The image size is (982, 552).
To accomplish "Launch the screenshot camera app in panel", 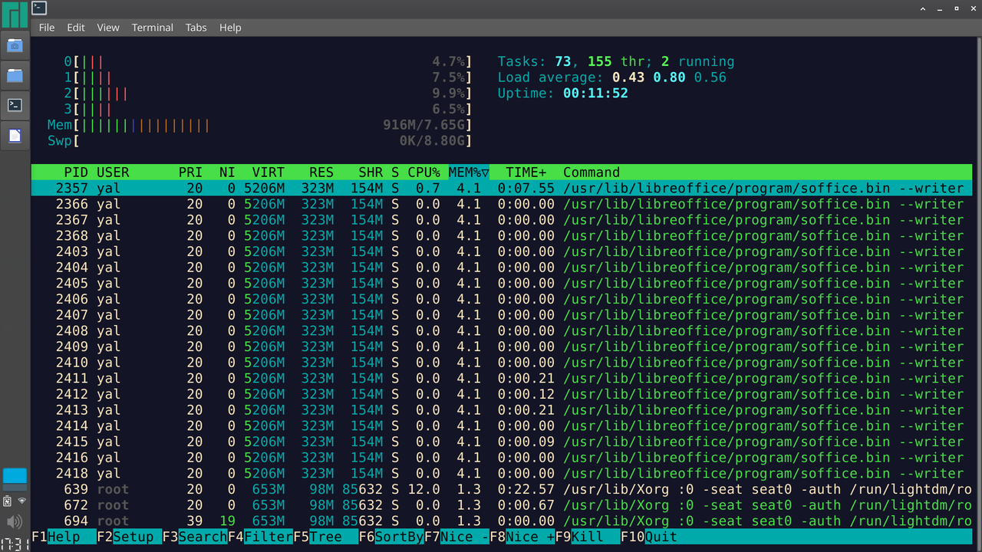I will pos(15,45).
